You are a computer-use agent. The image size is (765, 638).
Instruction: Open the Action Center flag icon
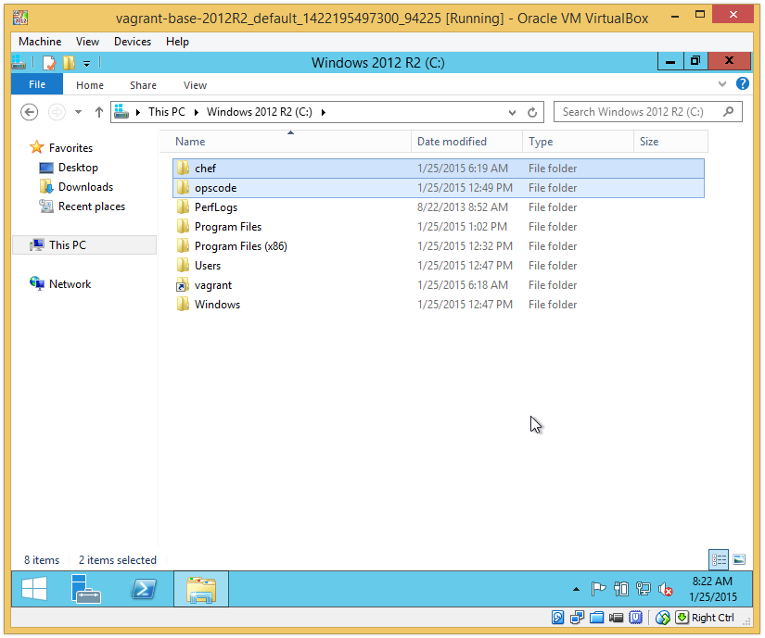[598, 589]
